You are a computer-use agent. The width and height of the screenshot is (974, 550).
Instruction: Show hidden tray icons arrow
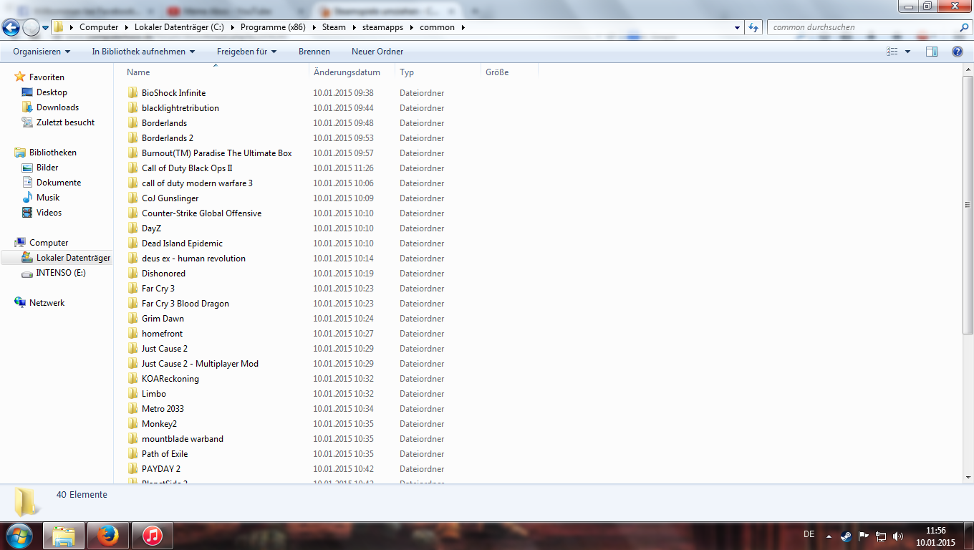coord(829,536)
